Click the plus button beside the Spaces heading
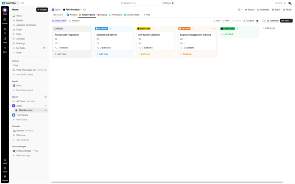 click(x=46, y=97)
